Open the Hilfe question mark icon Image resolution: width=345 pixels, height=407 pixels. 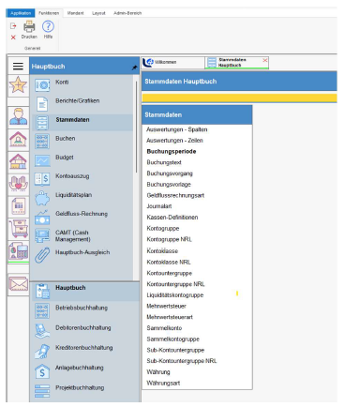point(48,26)
